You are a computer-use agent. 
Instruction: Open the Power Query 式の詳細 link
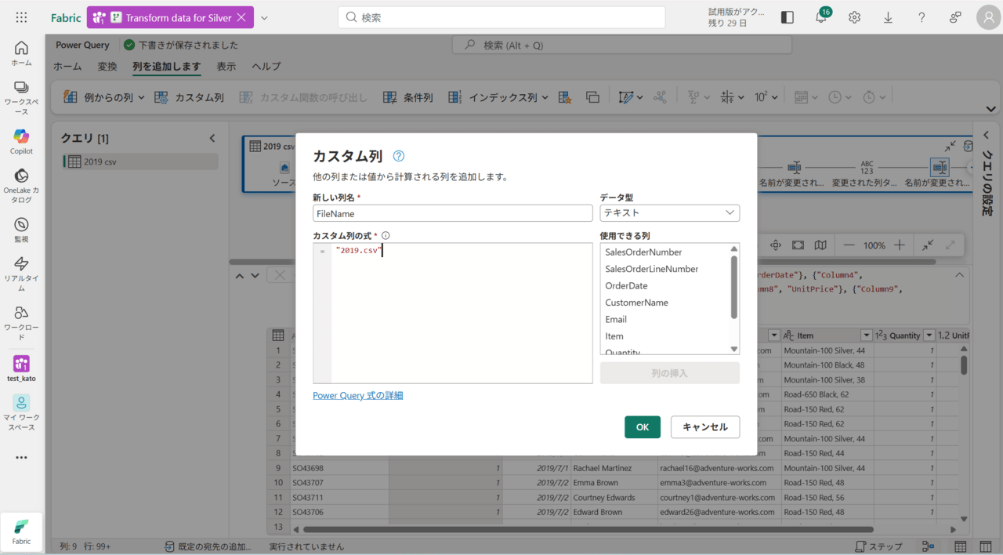[x=357, y=396]
